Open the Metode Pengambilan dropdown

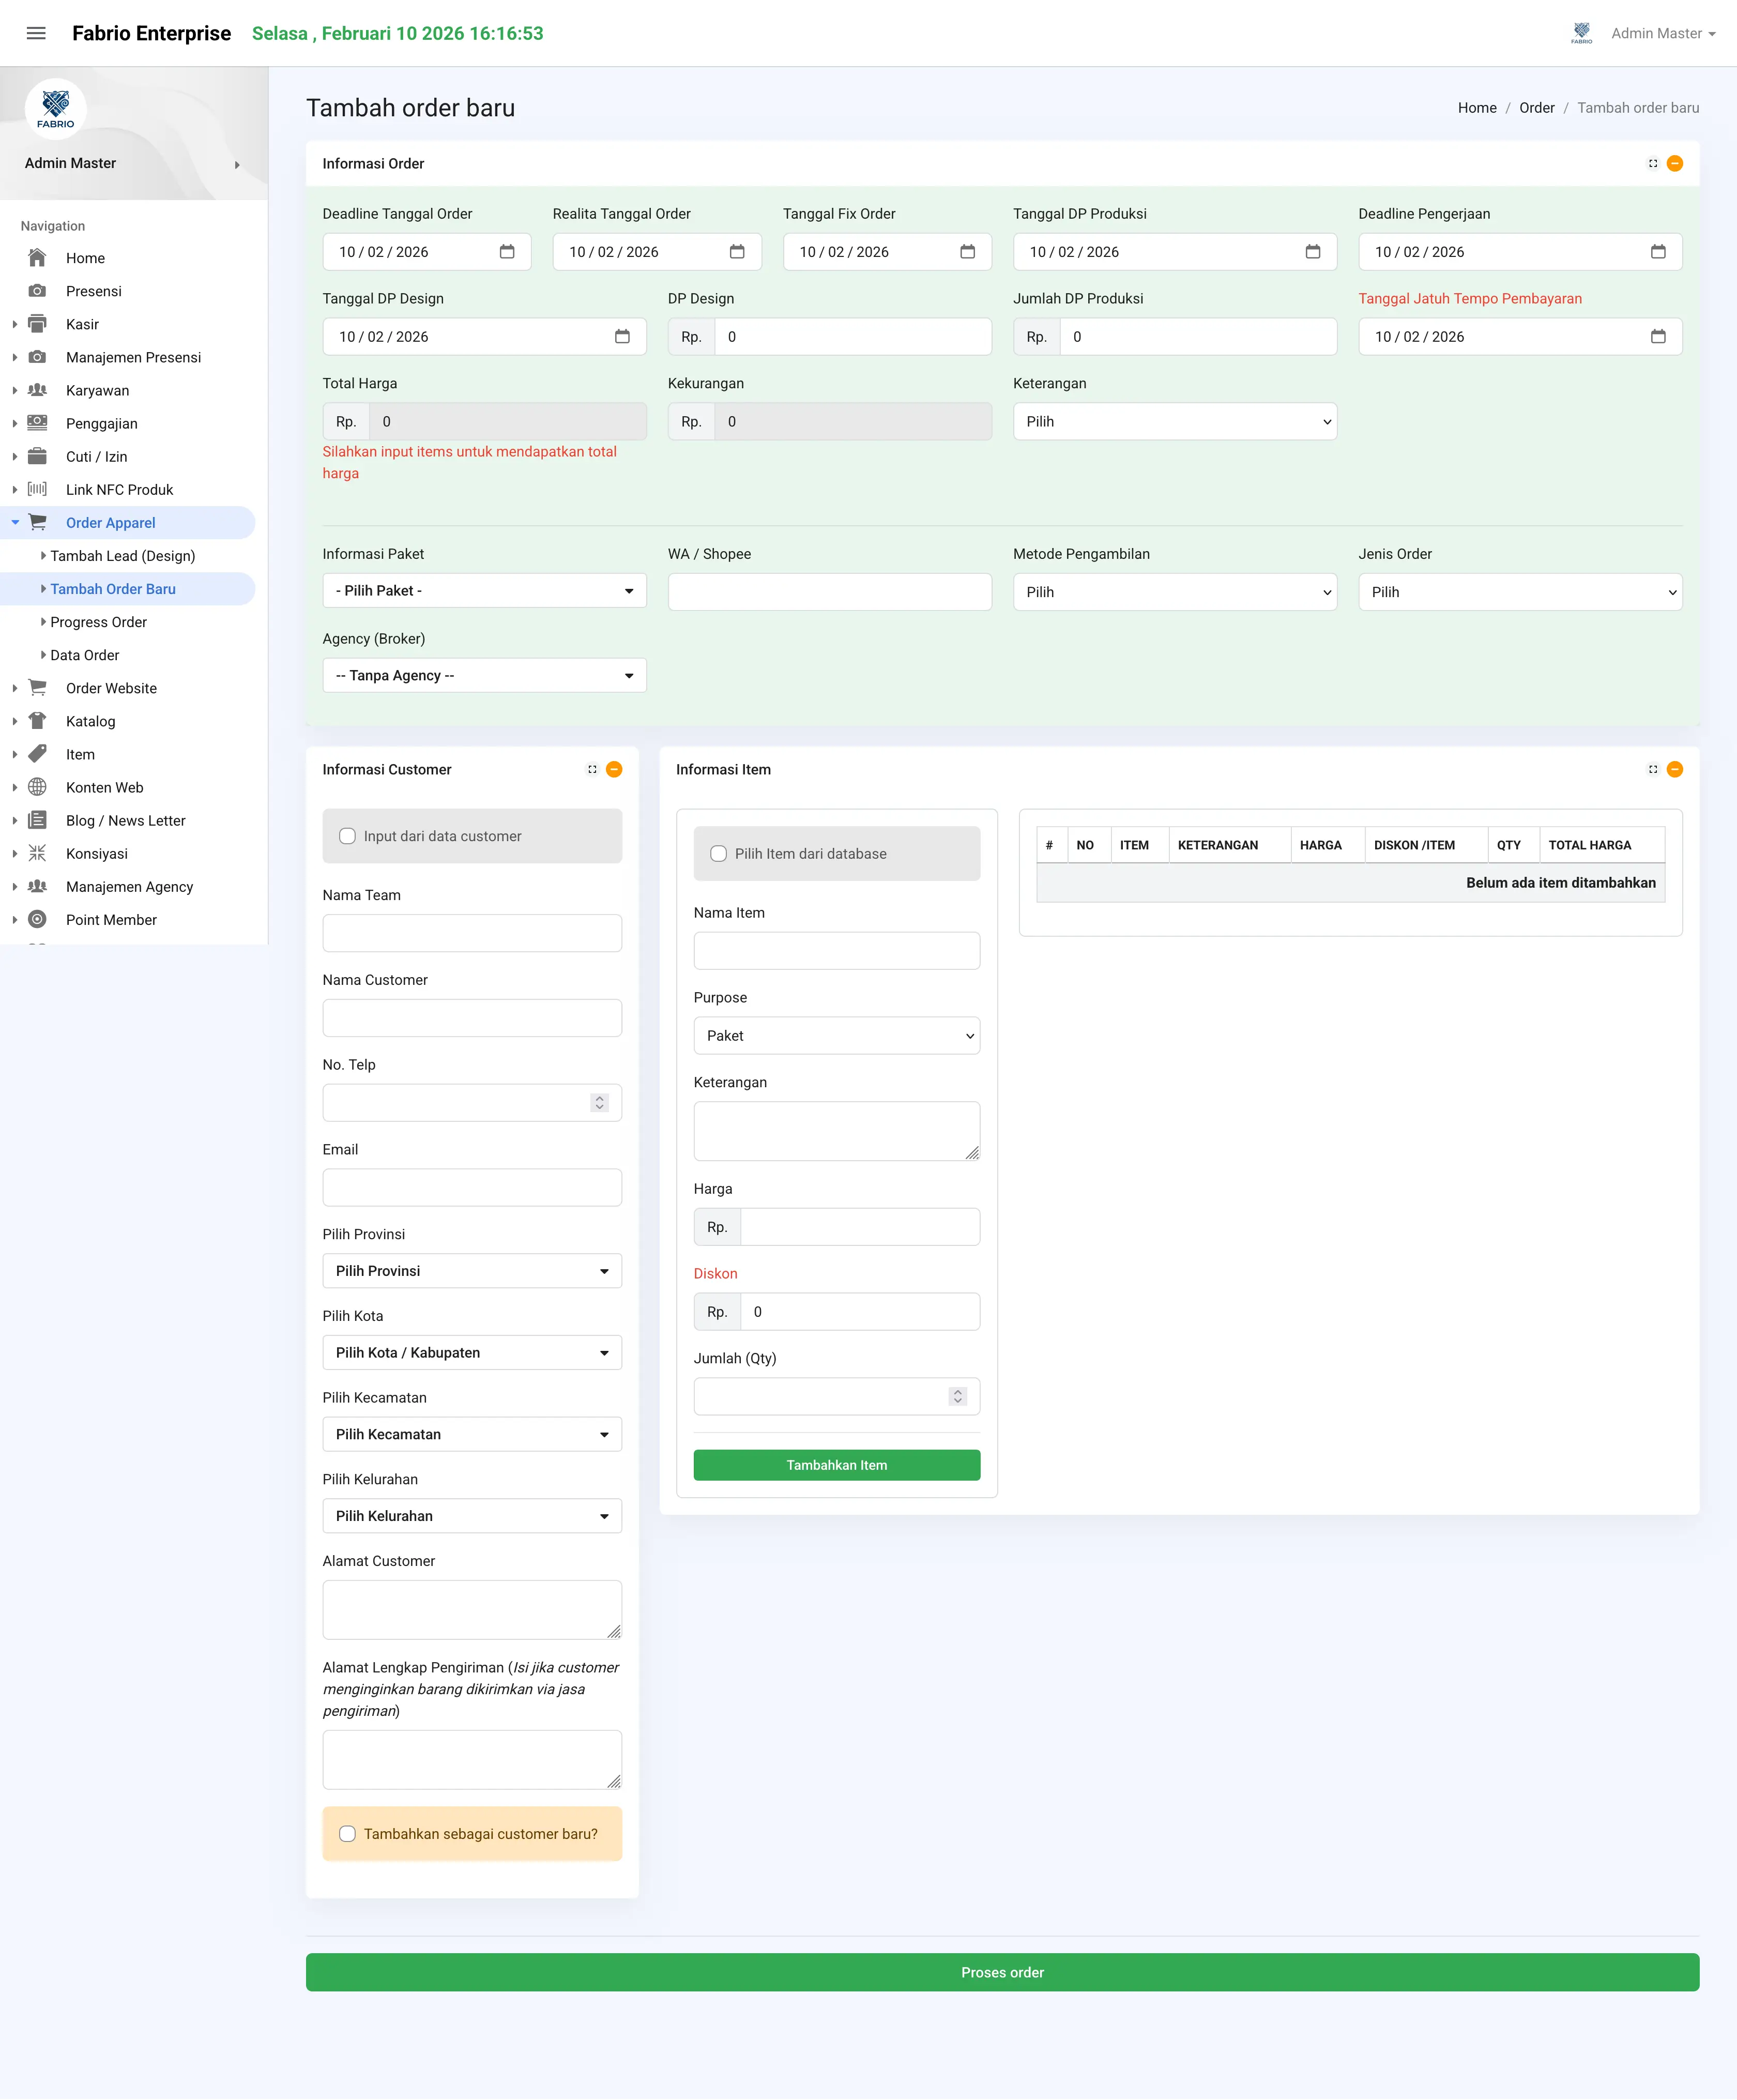1174,592
